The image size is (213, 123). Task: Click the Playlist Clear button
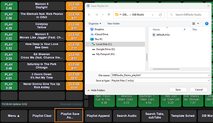pyautogui.click(x=42, y=116)
